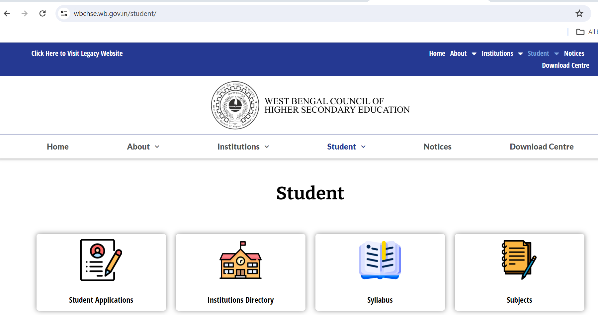Expand Institutions dropdown arrow in blue bar
Image resolution: width=598 pixels, height=315 pixels.
pos(521,54)
